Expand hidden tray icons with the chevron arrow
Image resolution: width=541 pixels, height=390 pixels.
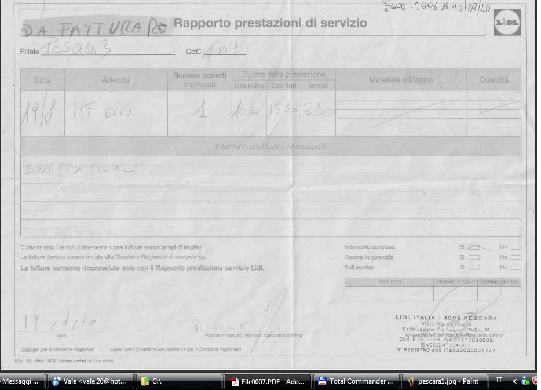click(514, 381)
